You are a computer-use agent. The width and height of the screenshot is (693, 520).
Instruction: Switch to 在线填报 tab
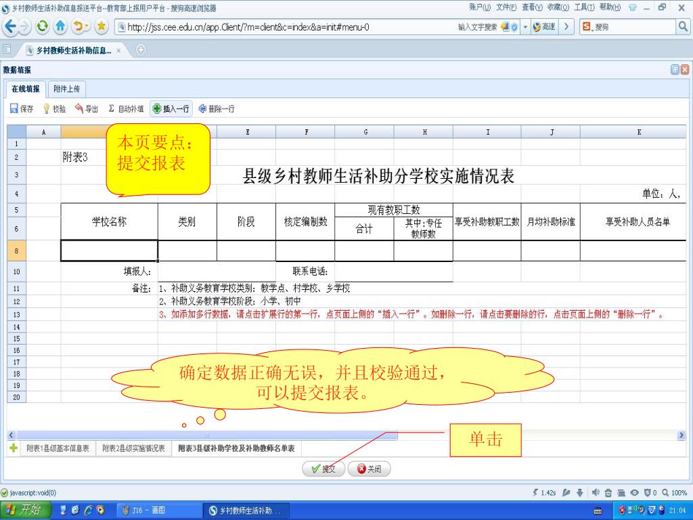click(26, 89)
